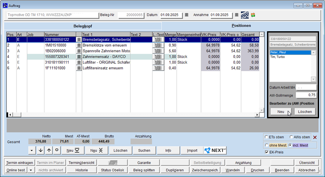Click Neu insert-between button
The image size is (325, 177).
96,150
